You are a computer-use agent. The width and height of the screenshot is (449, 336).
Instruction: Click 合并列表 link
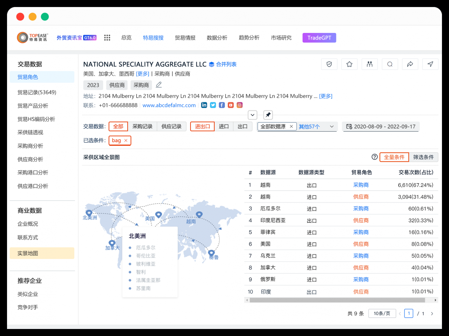(x=226, y=64)
